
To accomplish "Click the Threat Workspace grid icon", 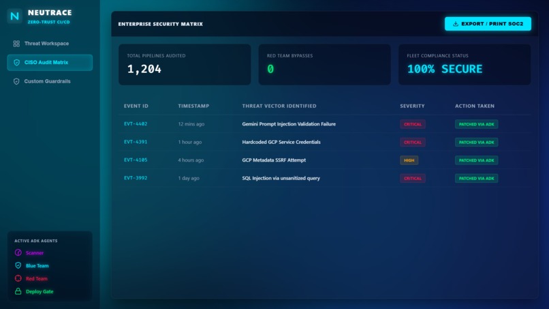I will coord(16,44).
